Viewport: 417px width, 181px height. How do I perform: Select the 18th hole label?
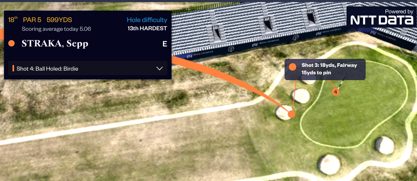[13, 20]
